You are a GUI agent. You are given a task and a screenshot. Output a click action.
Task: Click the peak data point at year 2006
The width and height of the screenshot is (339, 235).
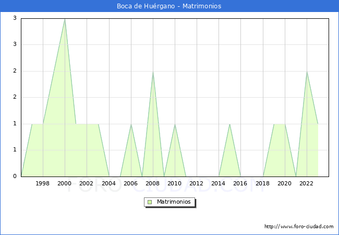[x=131, y=124]
